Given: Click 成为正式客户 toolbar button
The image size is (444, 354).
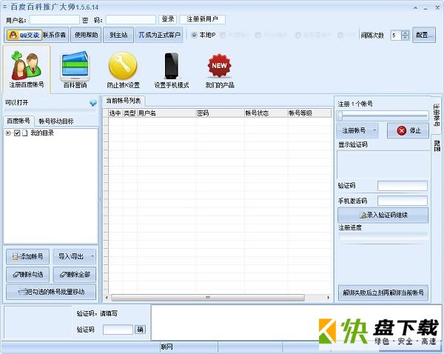Looking at the screenshot, I should click(x=159, y=35).
